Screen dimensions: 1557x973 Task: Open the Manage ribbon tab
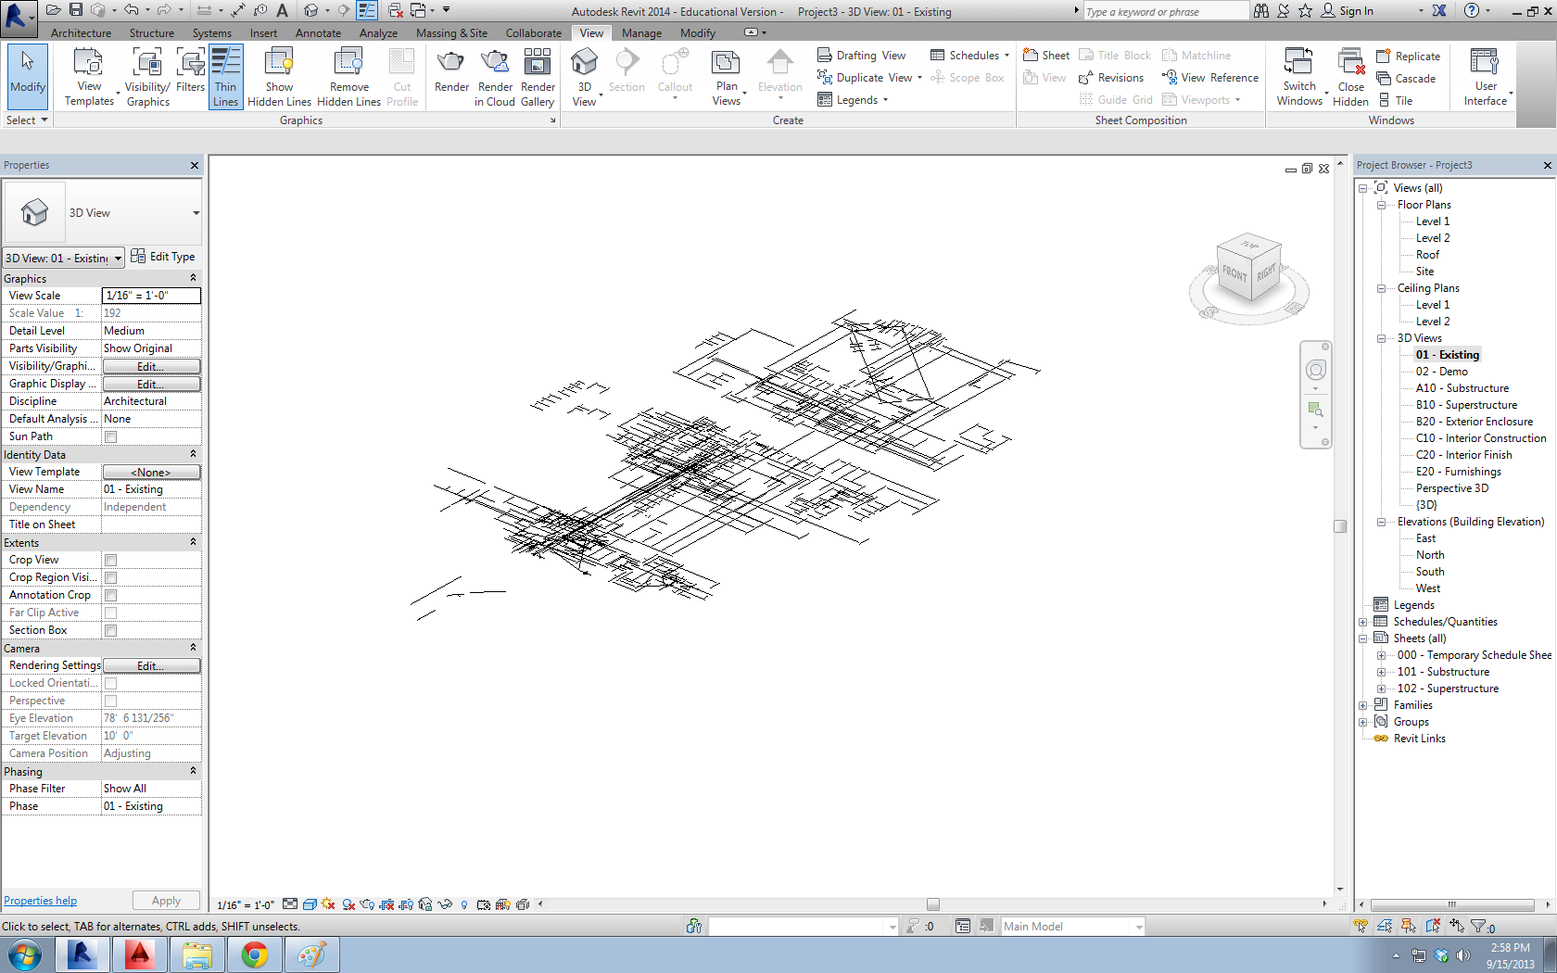coord(641,33)
